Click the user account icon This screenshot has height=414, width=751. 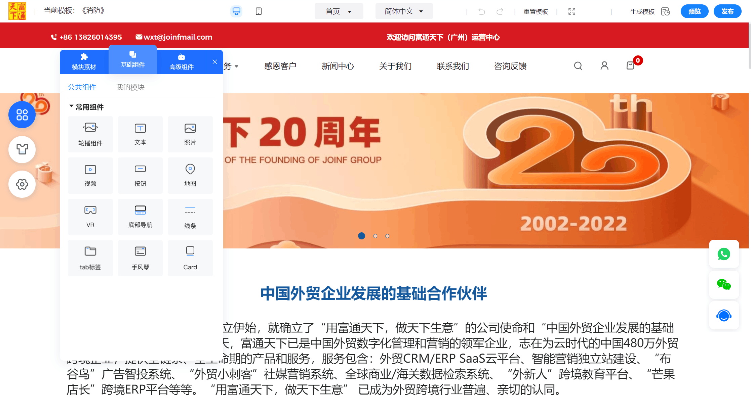click(x=604, y=66)
